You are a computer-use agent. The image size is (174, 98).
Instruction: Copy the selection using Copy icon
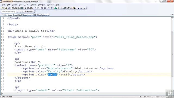28,8
